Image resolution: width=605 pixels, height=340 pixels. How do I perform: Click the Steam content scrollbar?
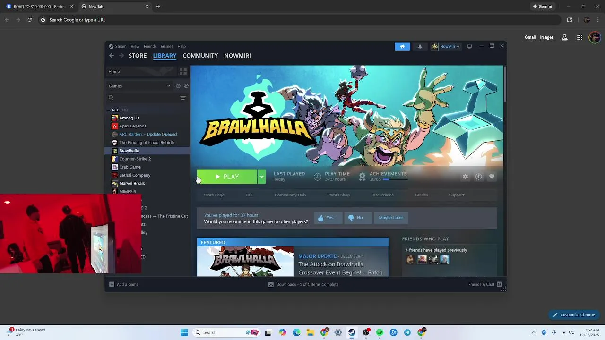[x=505, y=84]
